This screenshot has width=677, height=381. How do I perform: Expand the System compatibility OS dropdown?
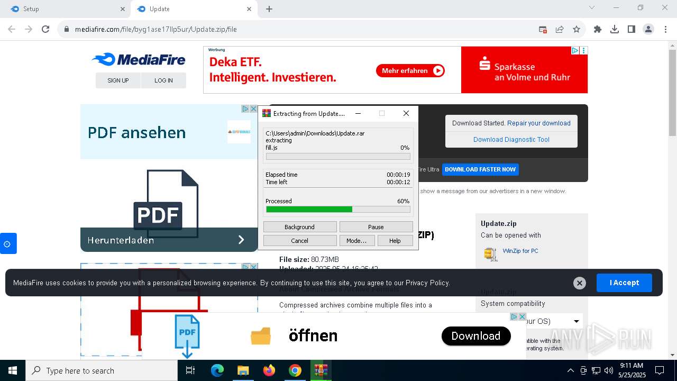point(577,321)
